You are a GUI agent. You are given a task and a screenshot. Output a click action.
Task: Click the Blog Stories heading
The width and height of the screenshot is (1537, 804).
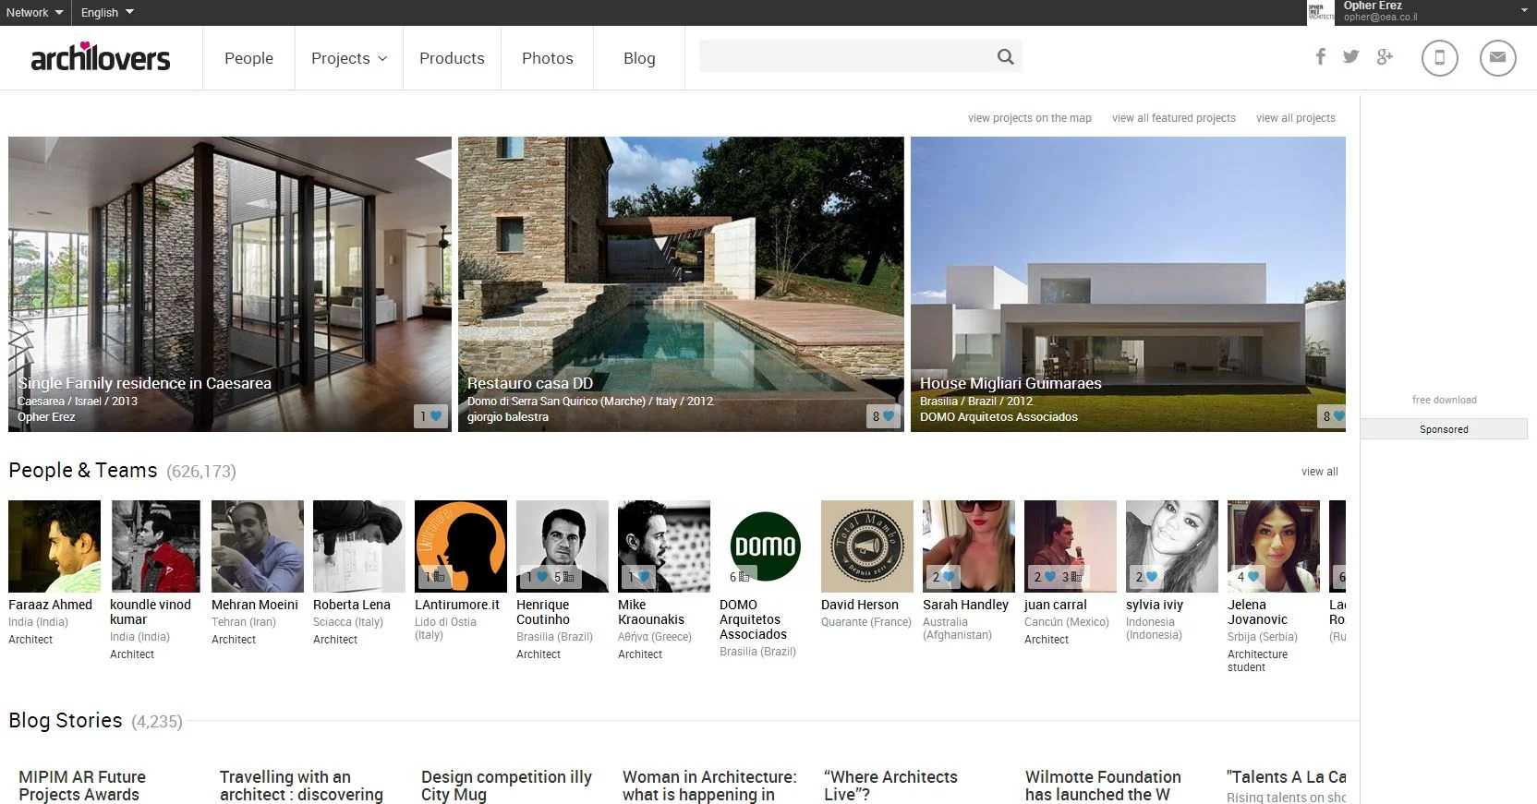[x=65, y=720]
